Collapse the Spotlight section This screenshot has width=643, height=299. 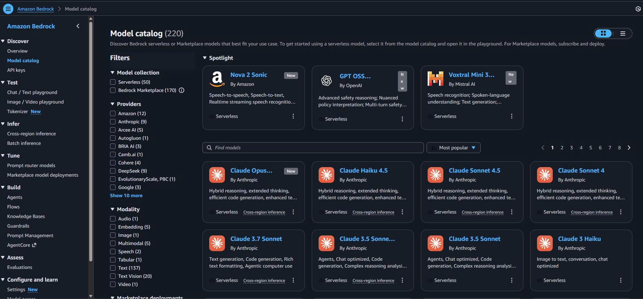coord(205,58)
